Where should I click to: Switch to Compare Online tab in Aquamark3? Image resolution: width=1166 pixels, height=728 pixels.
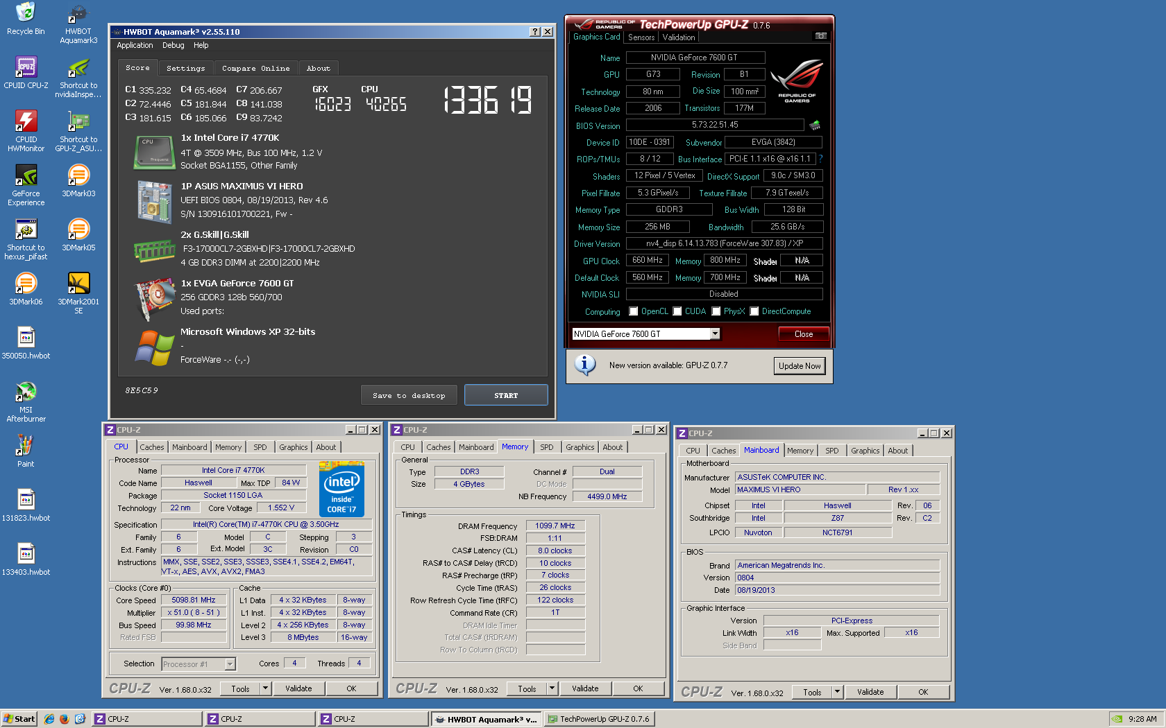click(x=256, y=68)
